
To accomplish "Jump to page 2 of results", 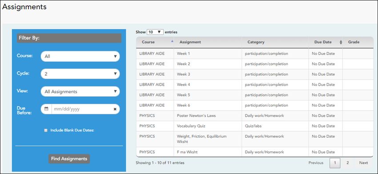I will (348, 163).
